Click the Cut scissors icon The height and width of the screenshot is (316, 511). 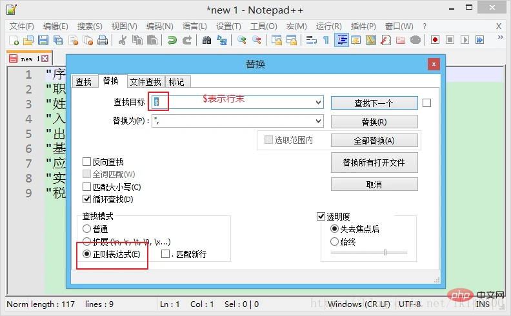123,40
